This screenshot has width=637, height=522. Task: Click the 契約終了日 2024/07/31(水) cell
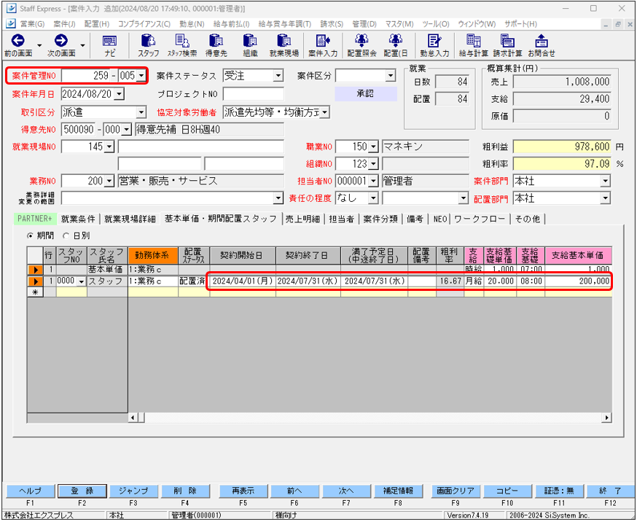(x=308, y=281)
